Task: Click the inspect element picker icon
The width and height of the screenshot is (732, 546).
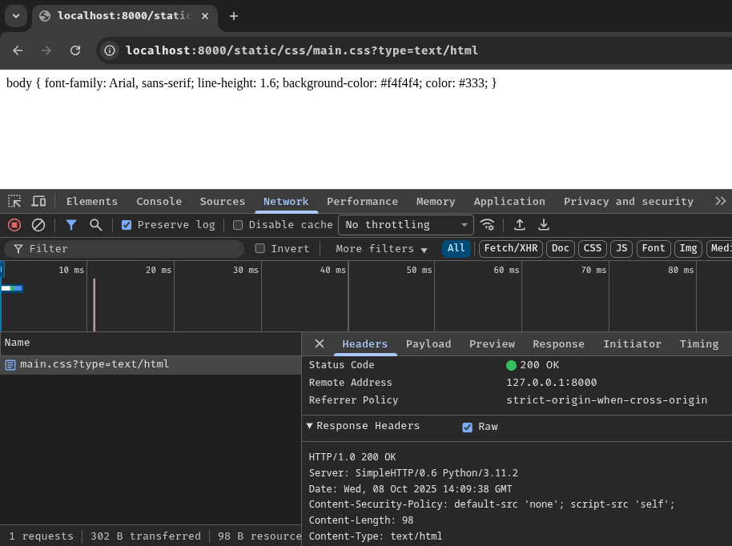Action: pos(14,201)
